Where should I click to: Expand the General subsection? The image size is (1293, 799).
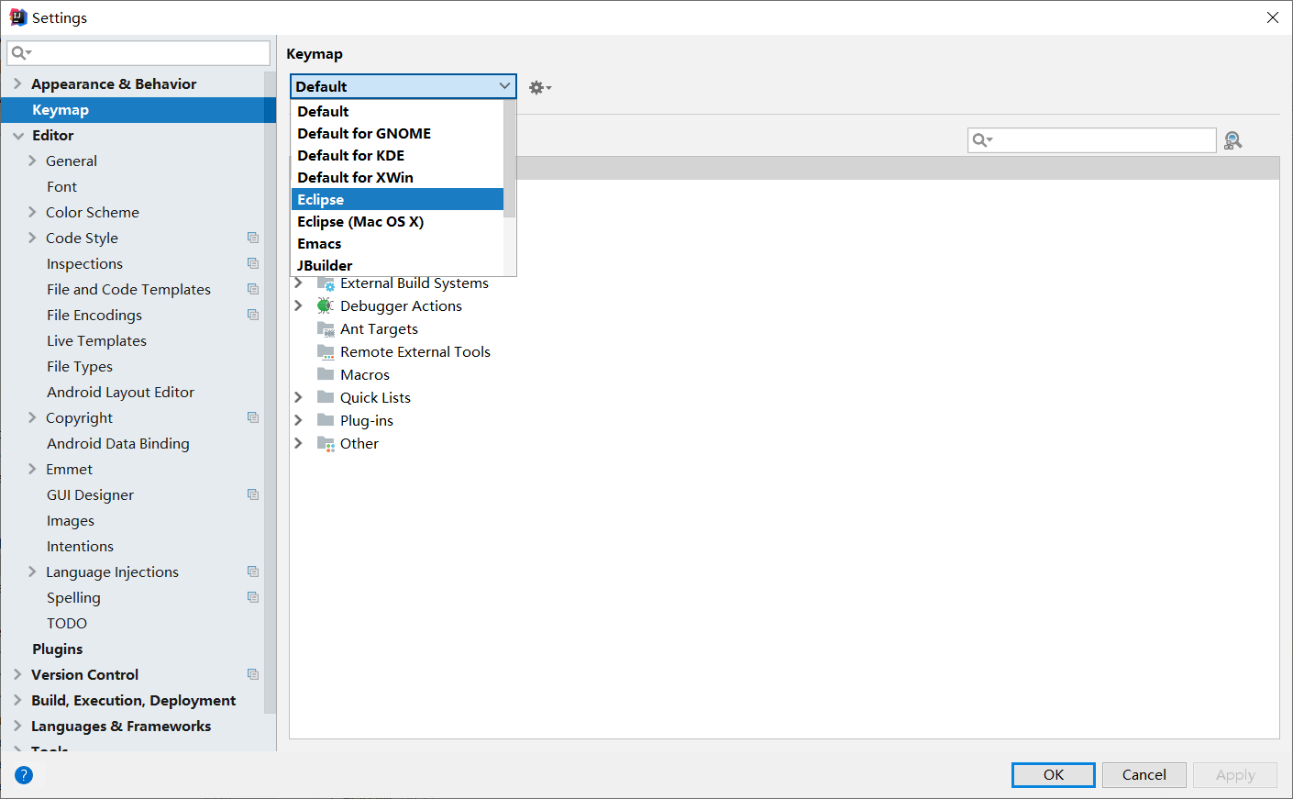click(32, 161)
